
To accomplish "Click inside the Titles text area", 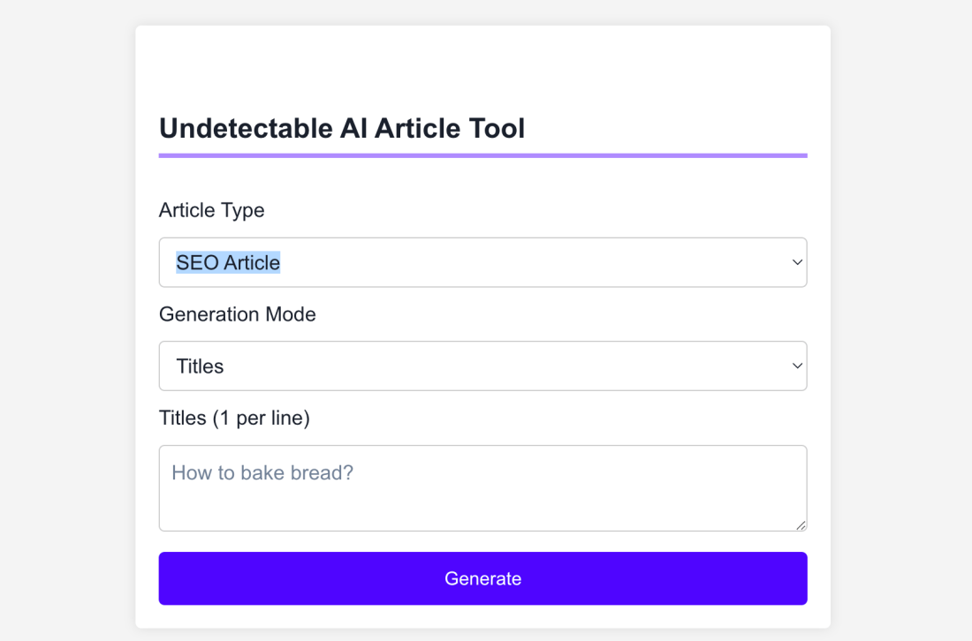I will [482, 487].
